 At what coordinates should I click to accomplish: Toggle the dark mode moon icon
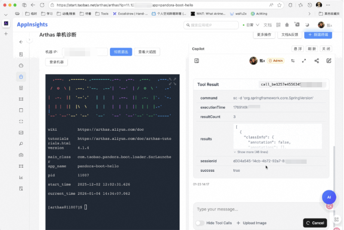(x=307, y=25)
